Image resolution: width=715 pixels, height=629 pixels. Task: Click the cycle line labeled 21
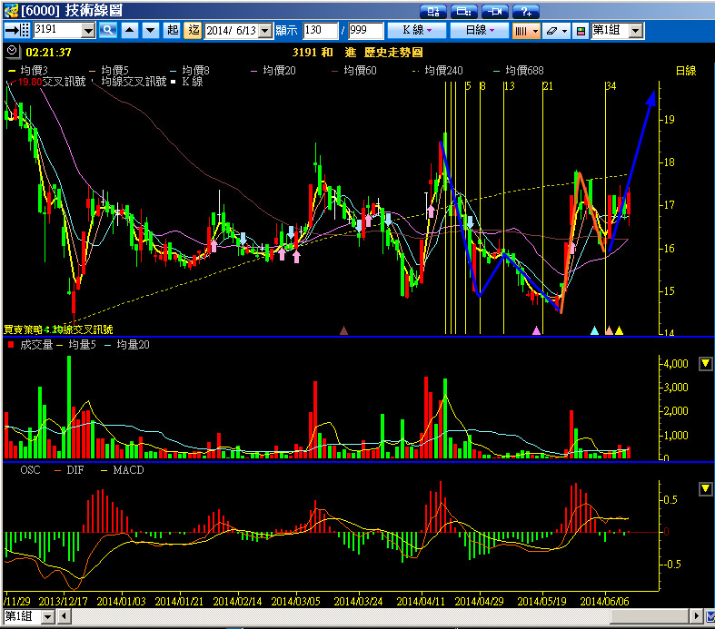[x=542, y=207]
